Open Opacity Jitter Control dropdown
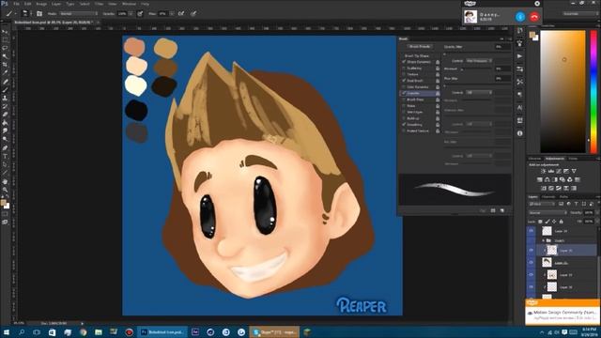Screen dimensions: 601x338 tap(479, 61)
